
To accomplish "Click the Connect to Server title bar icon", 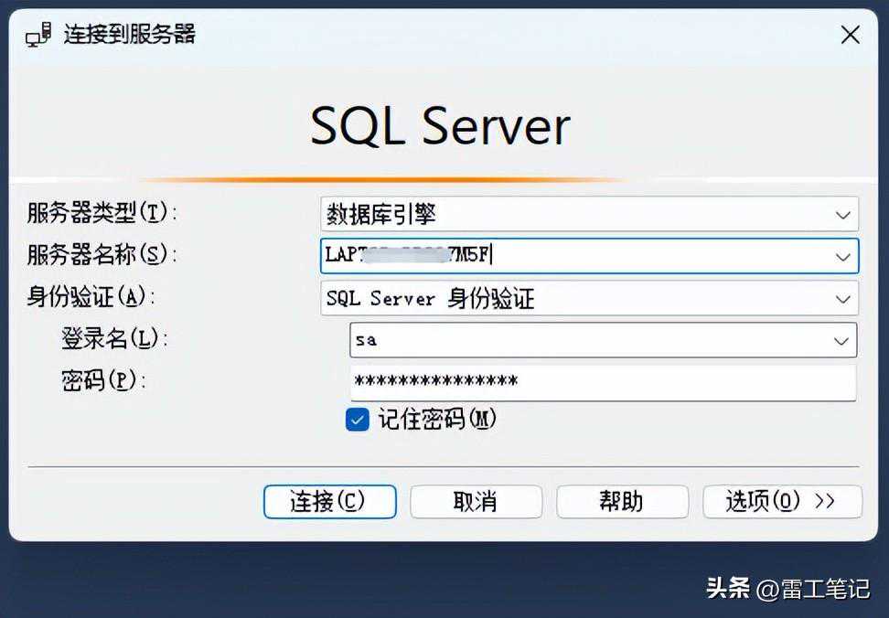I will coord(38,36).
